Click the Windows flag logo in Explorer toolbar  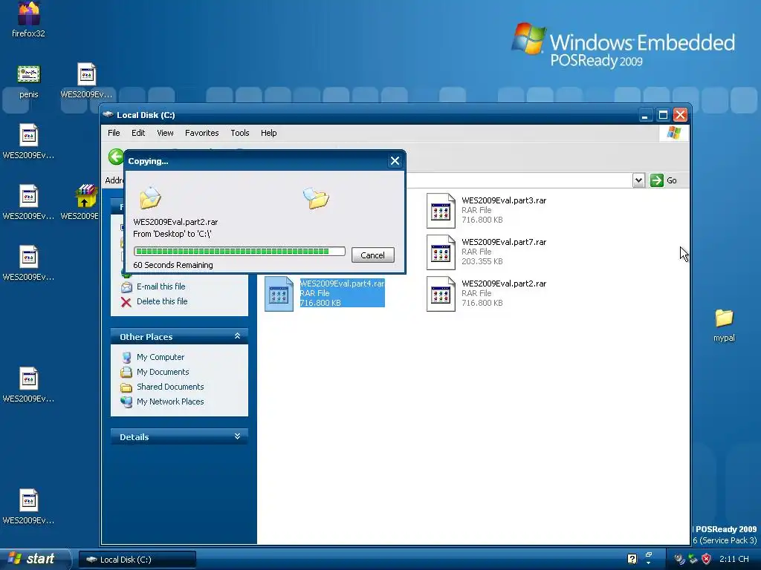pyautogui.click(x=673, y=132)
